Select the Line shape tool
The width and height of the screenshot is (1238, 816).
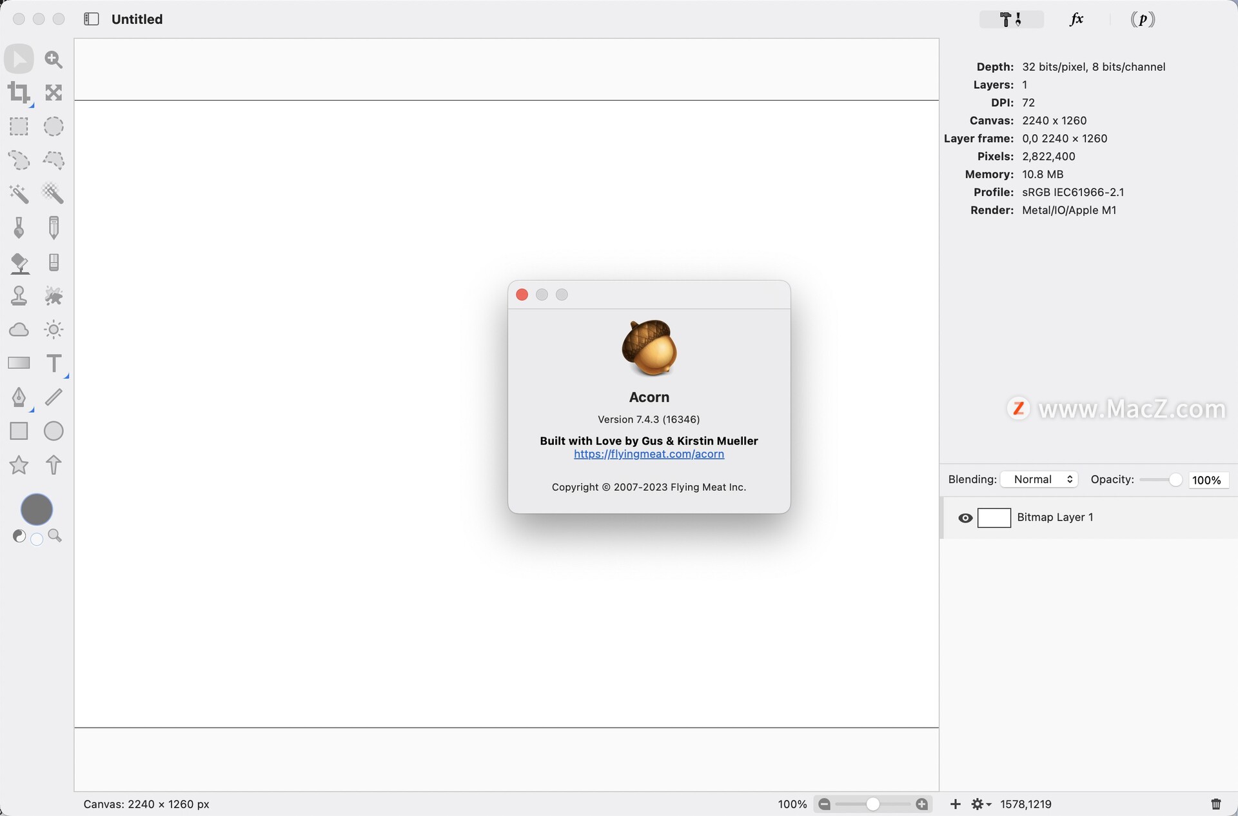pos(54,397)
